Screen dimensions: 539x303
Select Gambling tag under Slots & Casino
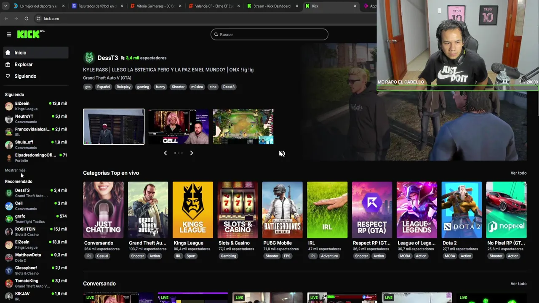(x=229, y=256)
